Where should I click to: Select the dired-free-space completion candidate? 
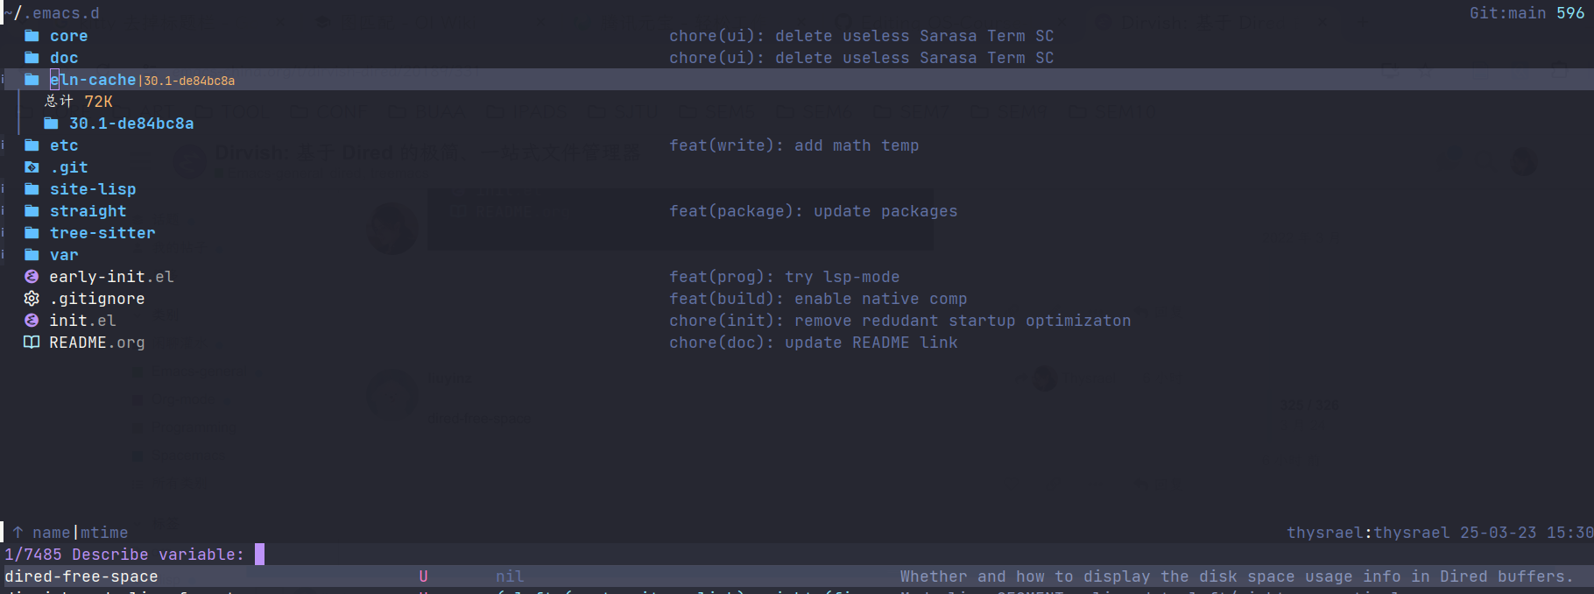[81, 576]
